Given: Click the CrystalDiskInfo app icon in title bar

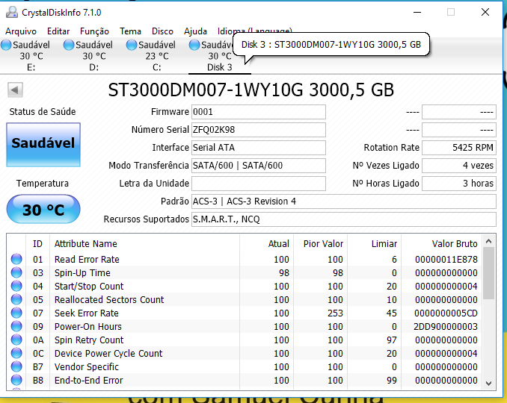Looking at the screenshot, I should pyautogui.click(x=12, y=12).
